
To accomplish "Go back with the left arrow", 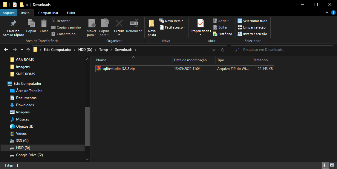I will (x=6, y=50).
